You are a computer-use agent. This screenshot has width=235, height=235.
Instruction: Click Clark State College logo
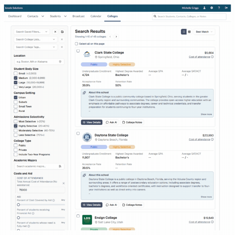coord(87,54)
